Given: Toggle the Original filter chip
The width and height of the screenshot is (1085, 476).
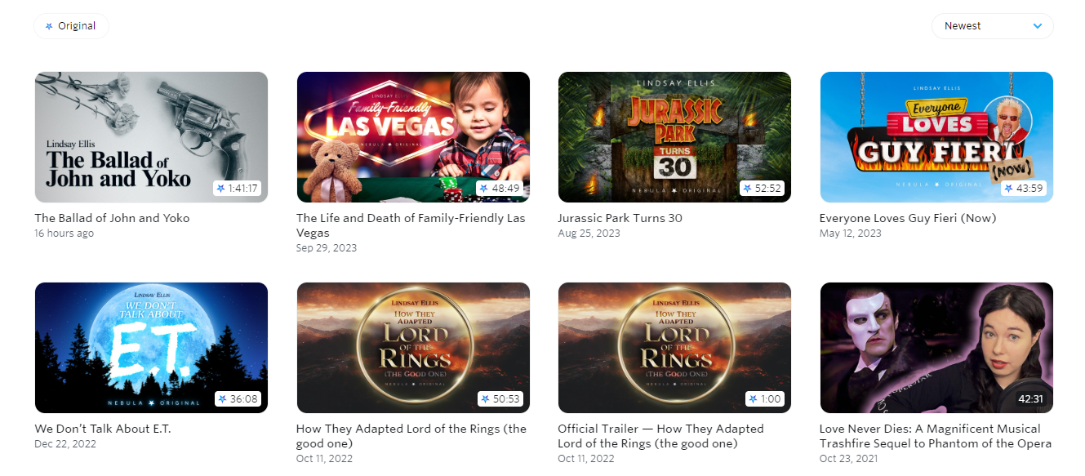Looking at the screenshot, I should [71, 26].
